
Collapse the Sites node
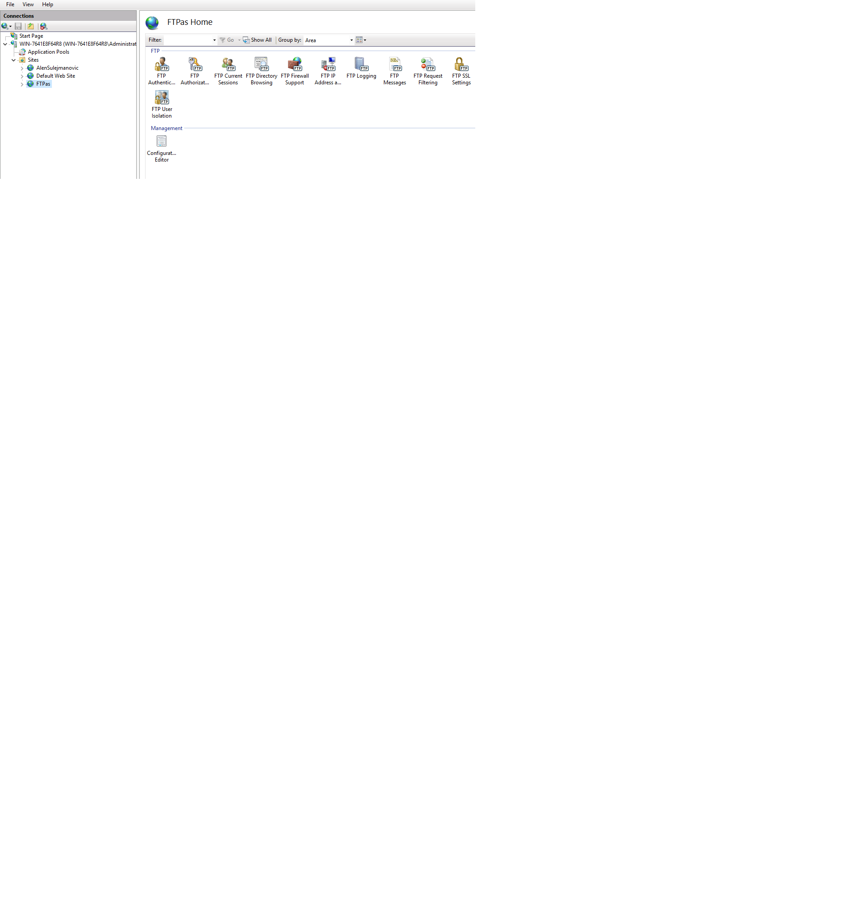(14, 60)
